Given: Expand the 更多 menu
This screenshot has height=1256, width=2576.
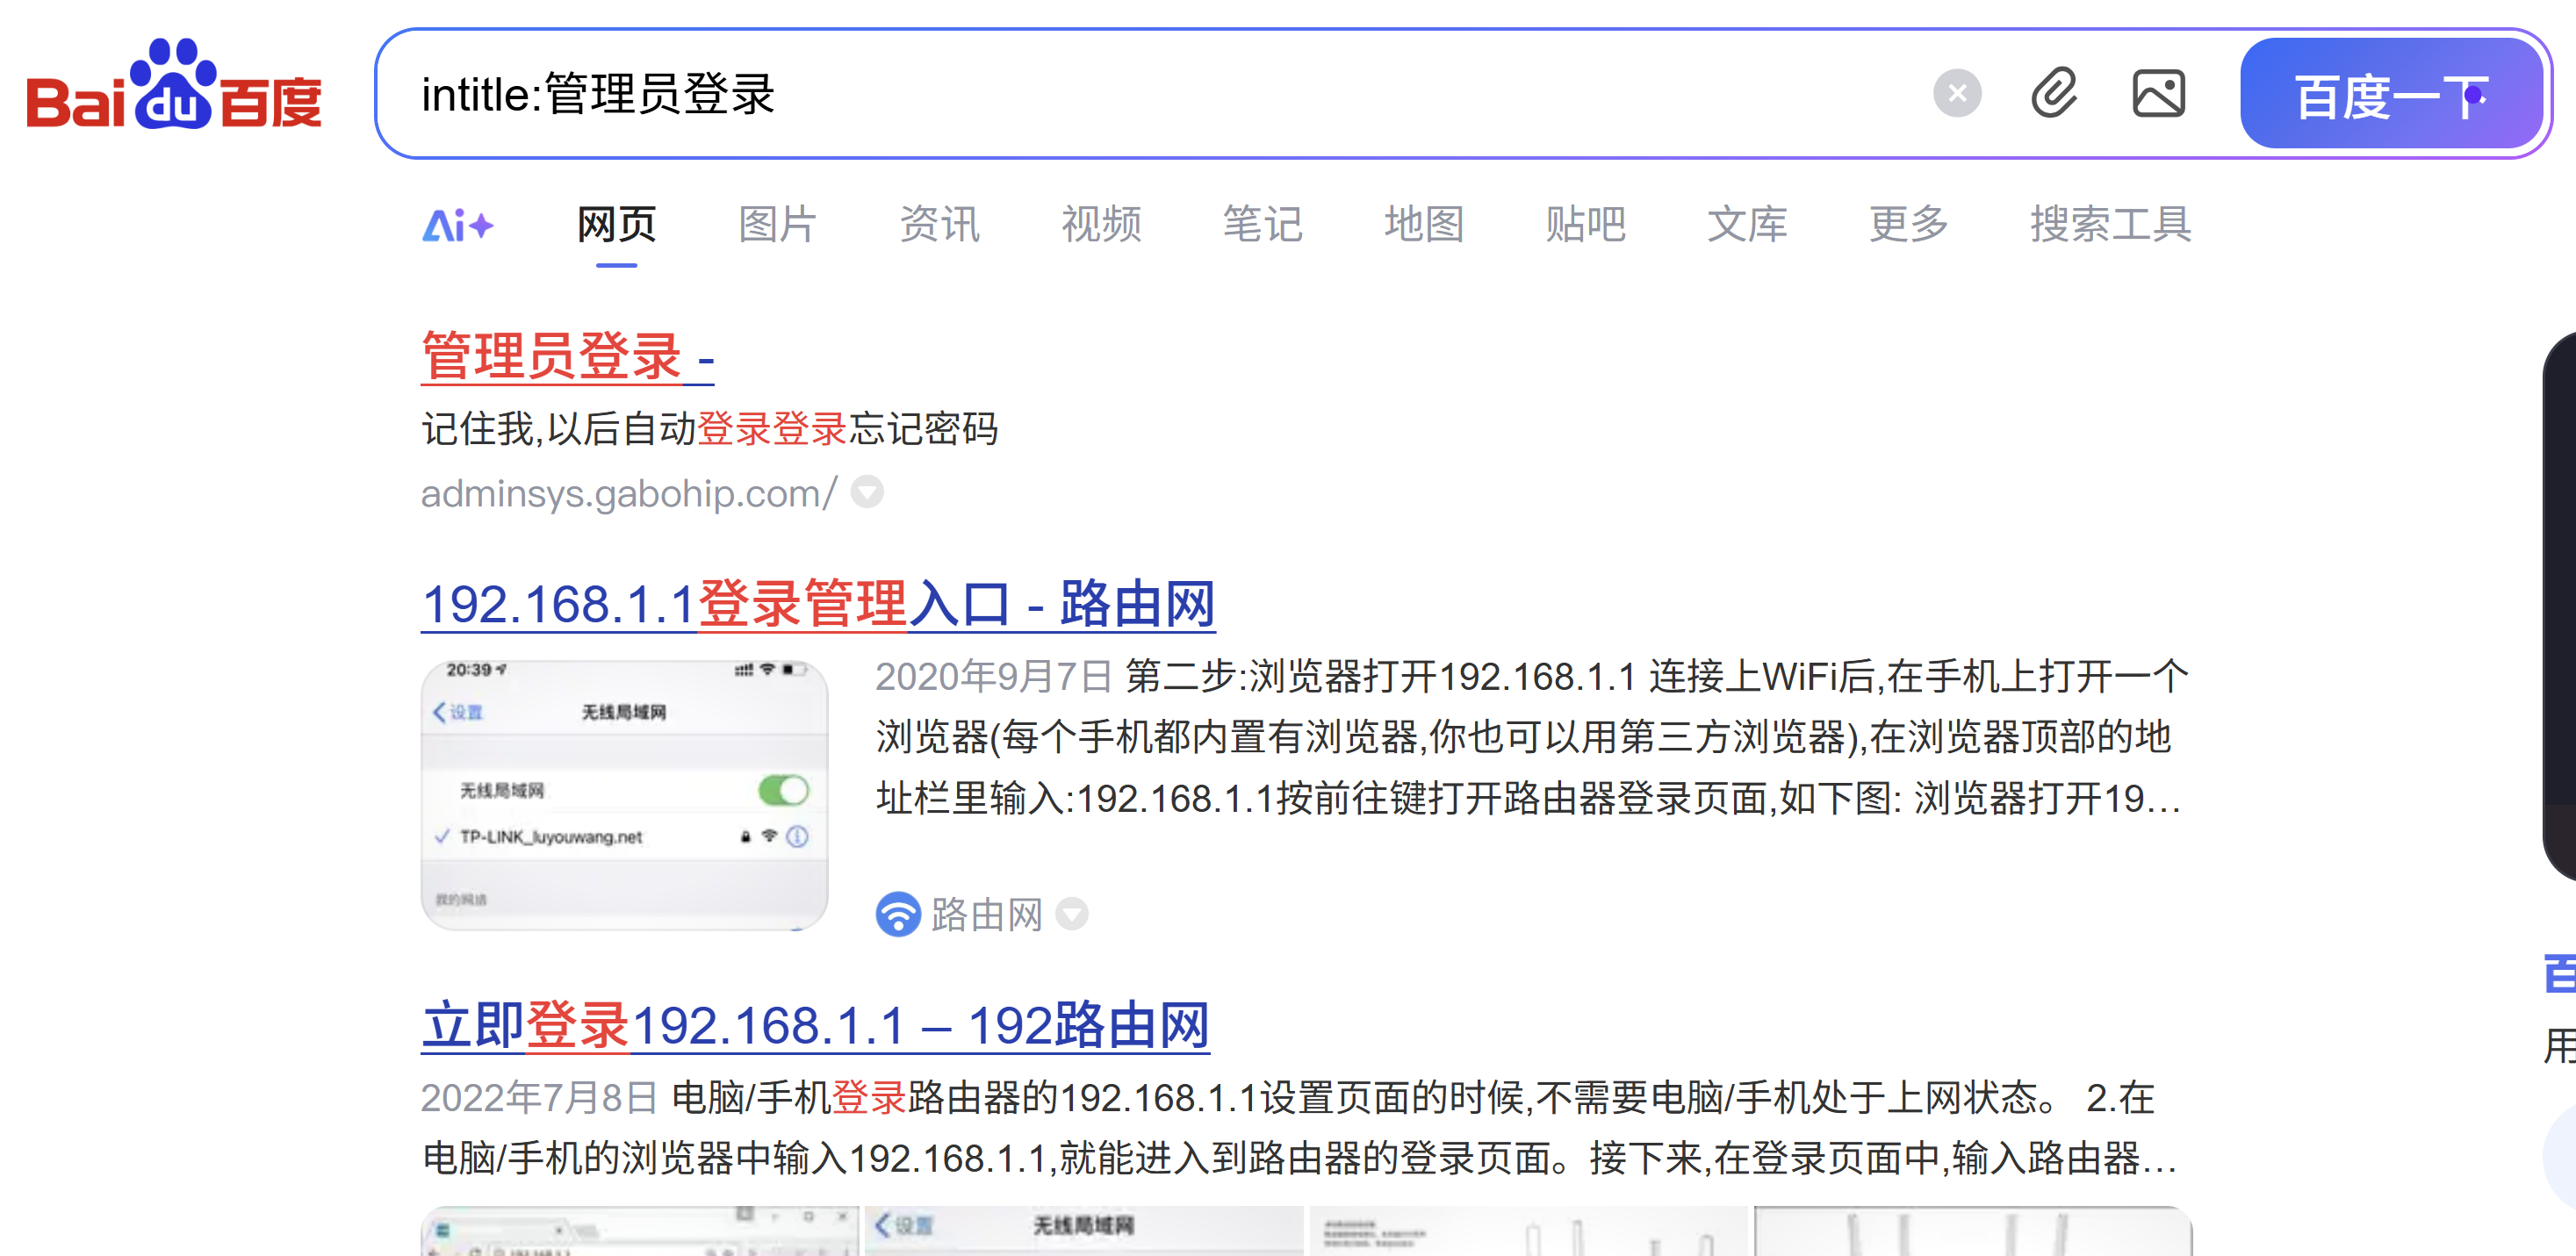Looking at the screenshot, I should tap(1908, 224).
